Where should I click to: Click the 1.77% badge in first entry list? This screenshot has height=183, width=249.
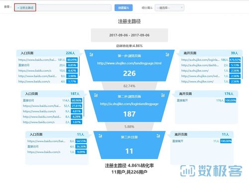point(72,82)
